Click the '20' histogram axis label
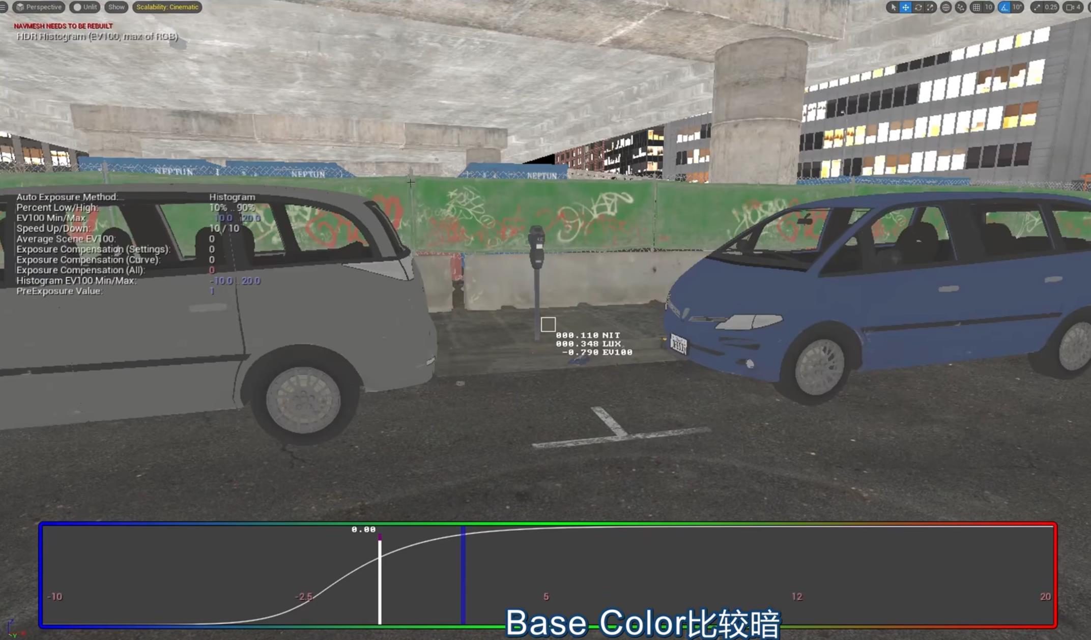The height and width of the screenshot is (640, 1091). tap(1045, 596)
